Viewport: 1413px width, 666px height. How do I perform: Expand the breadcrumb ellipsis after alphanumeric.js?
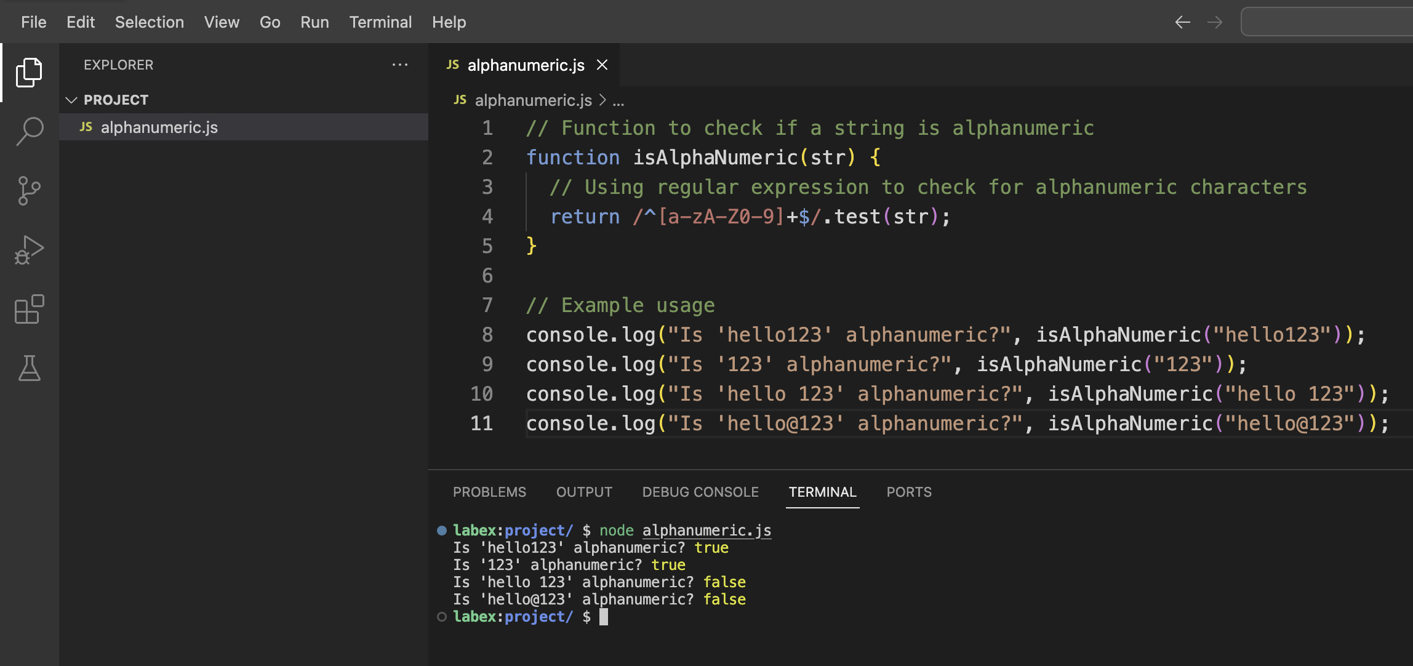click(x=618, y=100)
